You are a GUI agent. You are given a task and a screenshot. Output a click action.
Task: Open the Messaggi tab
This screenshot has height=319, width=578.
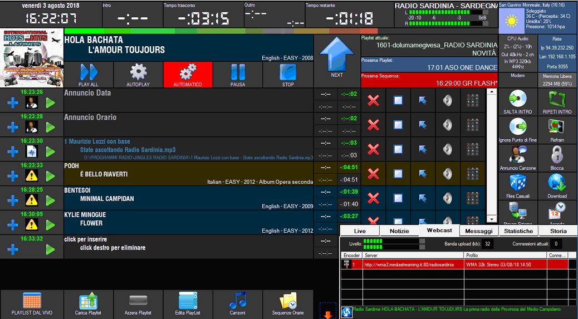(x=479, y=231)
